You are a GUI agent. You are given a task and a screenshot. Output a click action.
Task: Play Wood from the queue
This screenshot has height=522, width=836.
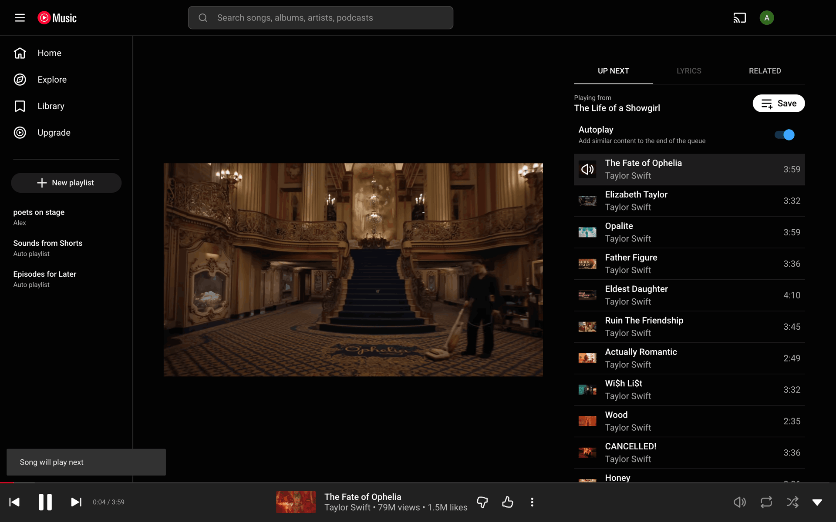[689, 421]
